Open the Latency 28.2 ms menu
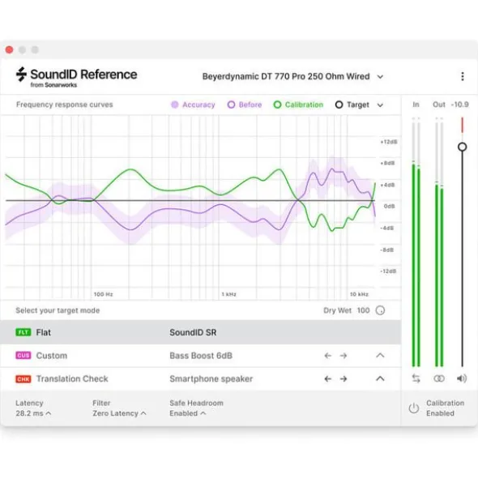 pos(33,413)
